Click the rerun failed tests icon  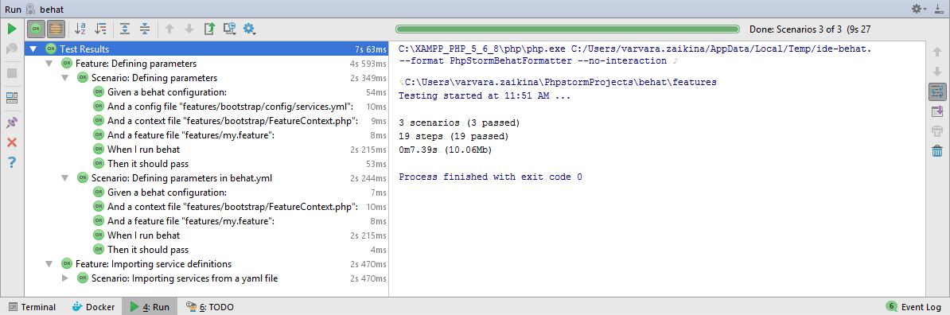11,49
